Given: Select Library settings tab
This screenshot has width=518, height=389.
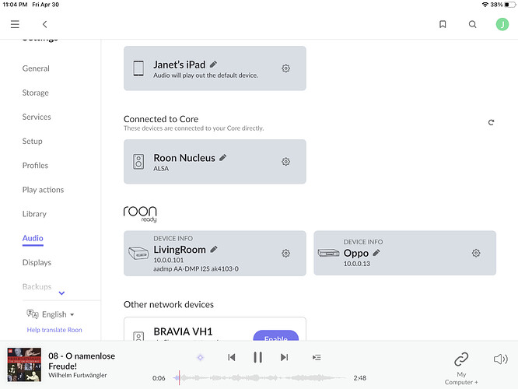Looking at the screenshot, I should (x=34, y=214).
